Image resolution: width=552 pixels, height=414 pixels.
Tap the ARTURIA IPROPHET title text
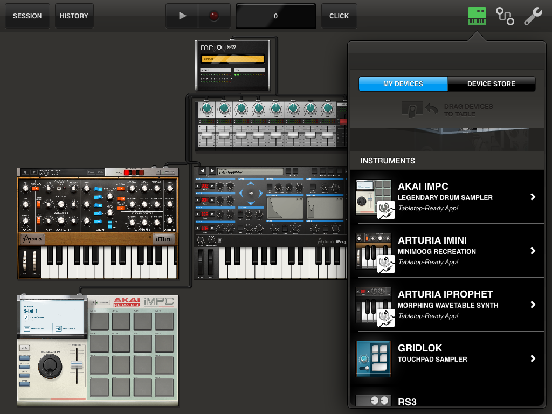point(445,294)
